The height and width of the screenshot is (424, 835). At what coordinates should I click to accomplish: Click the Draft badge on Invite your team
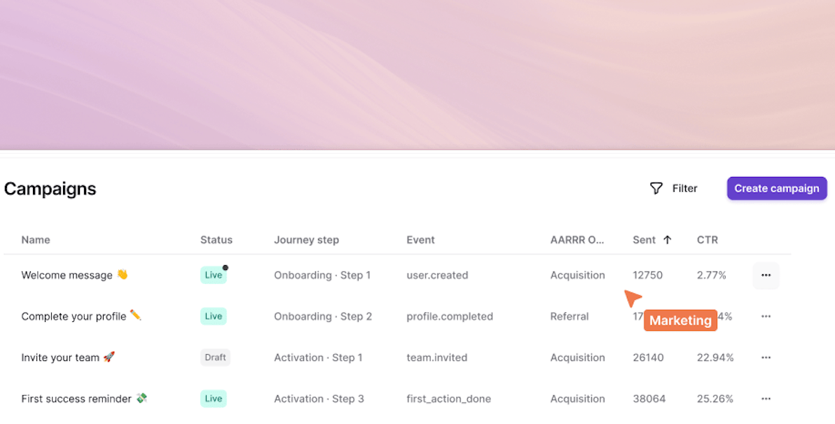(x=215, y=358)
